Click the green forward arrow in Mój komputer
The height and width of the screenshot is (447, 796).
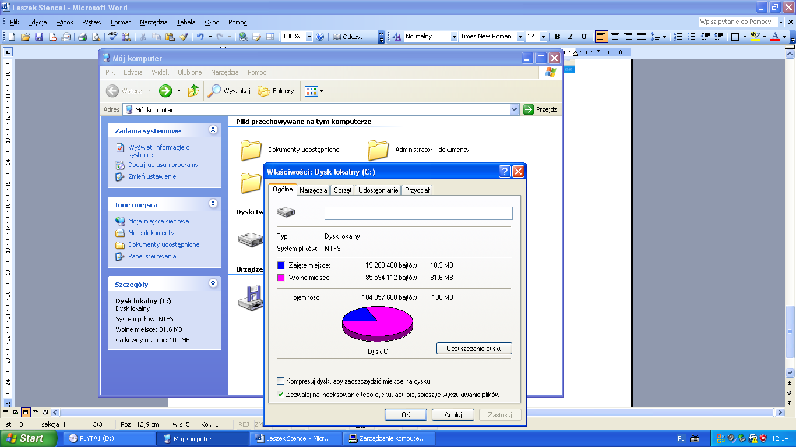tap(165, 91)
